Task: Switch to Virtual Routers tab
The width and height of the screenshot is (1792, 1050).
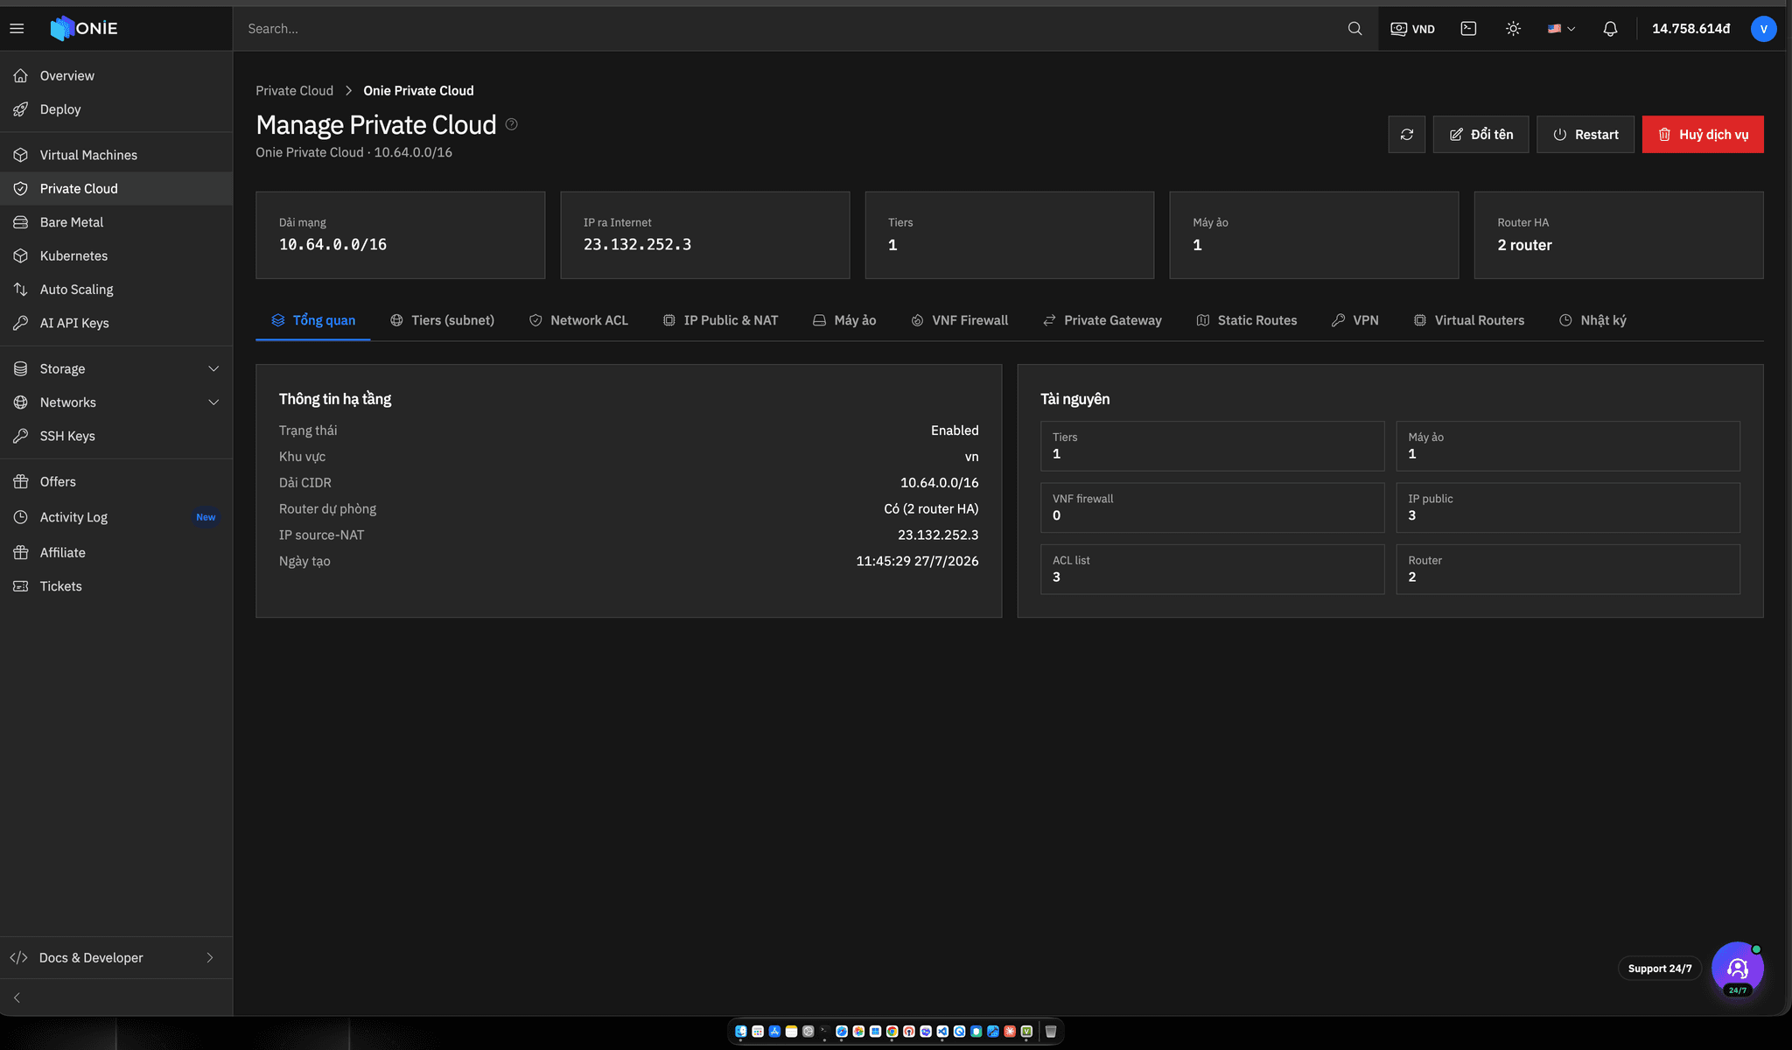Action: pyautogui.click(x=1469, y=320)
